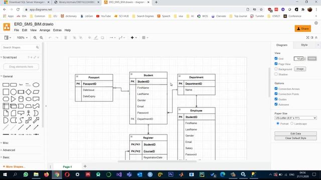
Task: Open the pages menu dots icon
Action: (50, 166)
